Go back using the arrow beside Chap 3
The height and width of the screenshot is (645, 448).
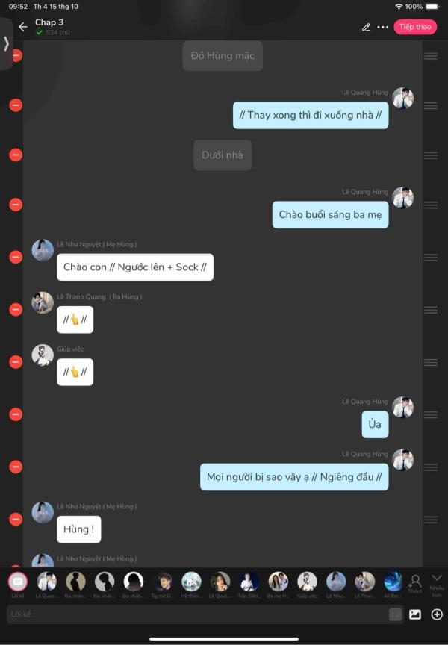click(23, 27)
